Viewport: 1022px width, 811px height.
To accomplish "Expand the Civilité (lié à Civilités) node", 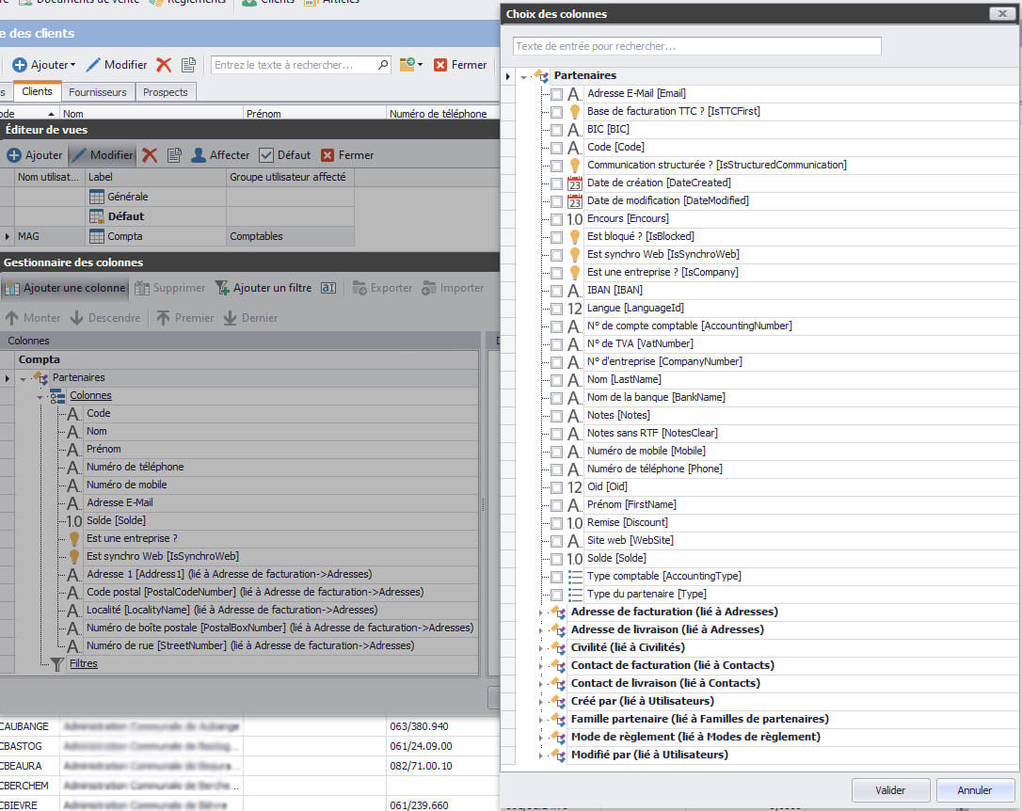I will click(541, 647).
